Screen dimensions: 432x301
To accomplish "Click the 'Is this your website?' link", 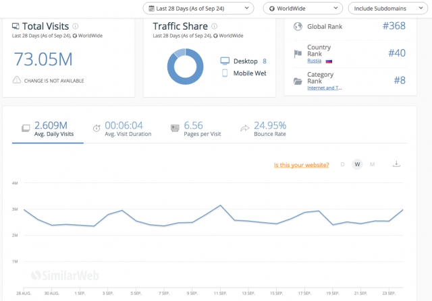I will pos(302,165).
